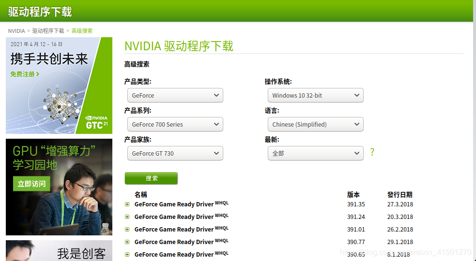Click 立即访问 button in GPU banner
Screen dimensions: 476x261
click(31, 184)
